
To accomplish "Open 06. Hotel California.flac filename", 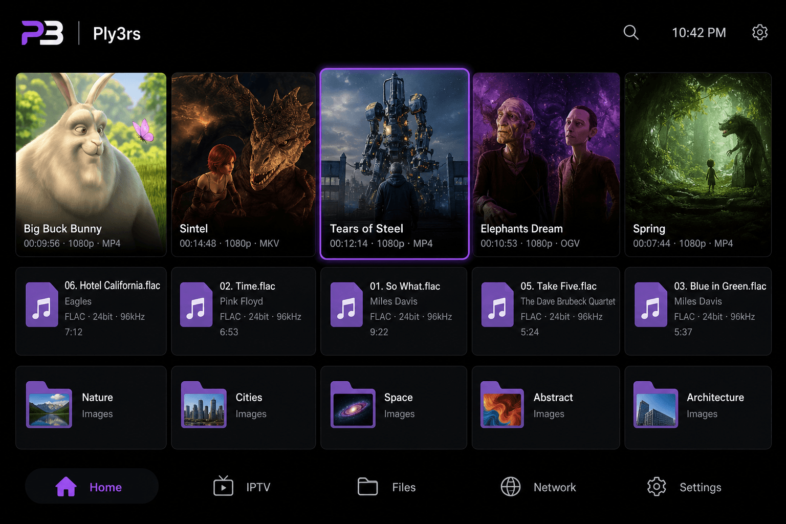I will click(112, 286).
